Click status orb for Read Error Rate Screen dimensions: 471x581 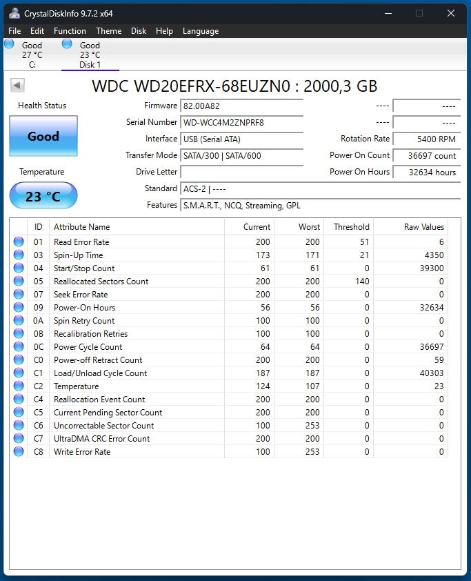19,242
